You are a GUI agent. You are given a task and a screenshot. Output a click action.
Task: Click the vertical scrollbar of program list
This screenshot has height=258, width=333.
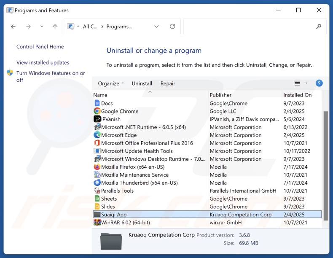pyautogui.click(x=325, y=166)
